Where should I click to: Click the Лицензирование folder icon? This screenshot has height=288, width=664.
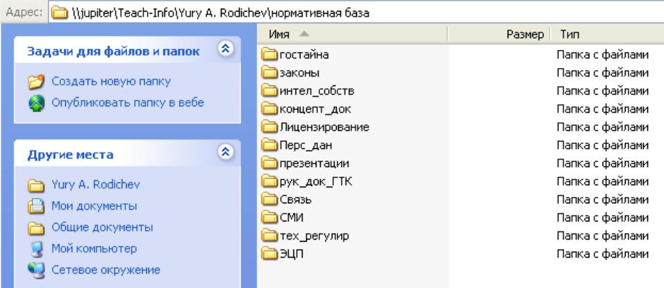tap(269, 127)
